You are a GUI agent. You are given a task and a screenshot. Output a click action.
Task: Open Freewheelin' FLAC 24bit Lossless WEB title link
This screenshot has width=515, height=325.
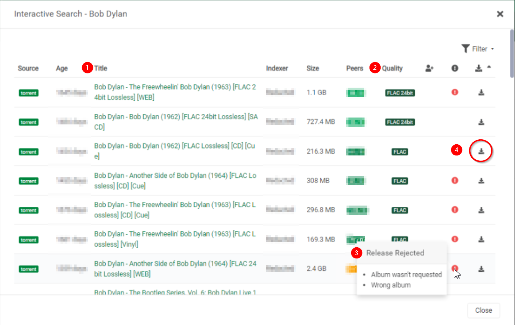[x=175, y=92]
